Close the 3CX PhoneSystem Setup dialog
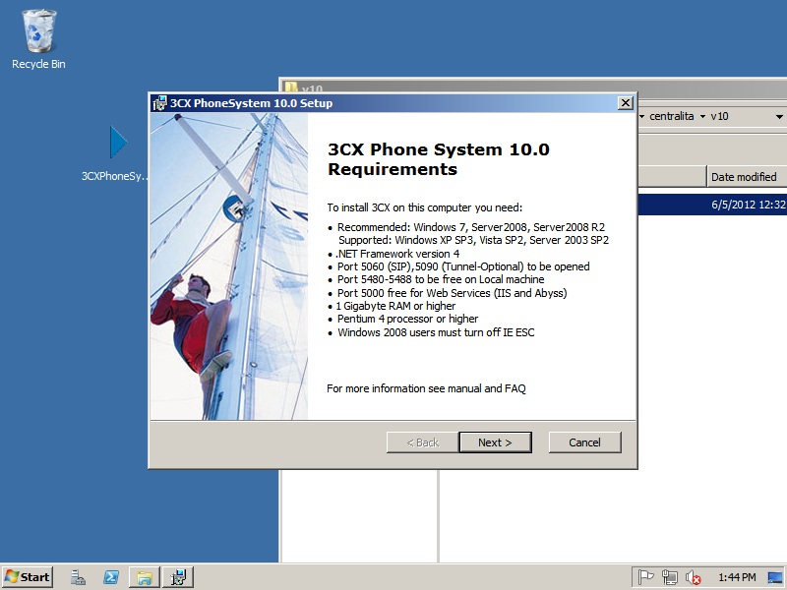The width and height of the screenshot is (787, 590). (x=625, y=103)
